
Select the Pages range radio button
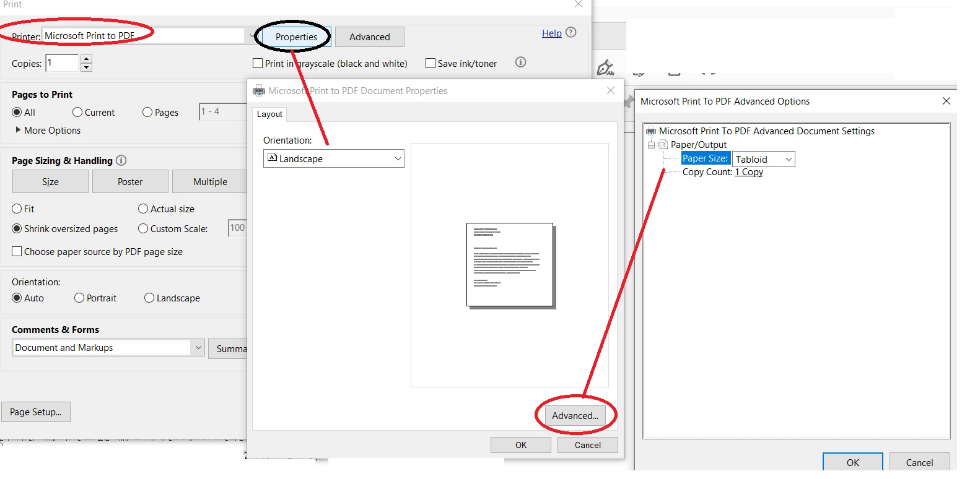coord(147,112)
